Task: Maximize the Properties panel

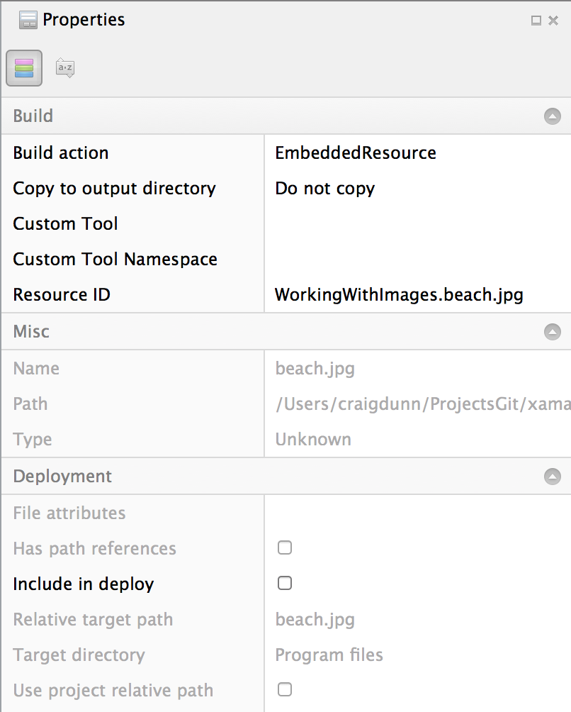Action: (x=536, y=21)
